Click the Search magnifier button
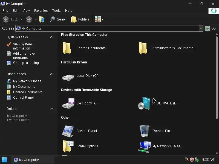219x164 pixels. point(59,19)
